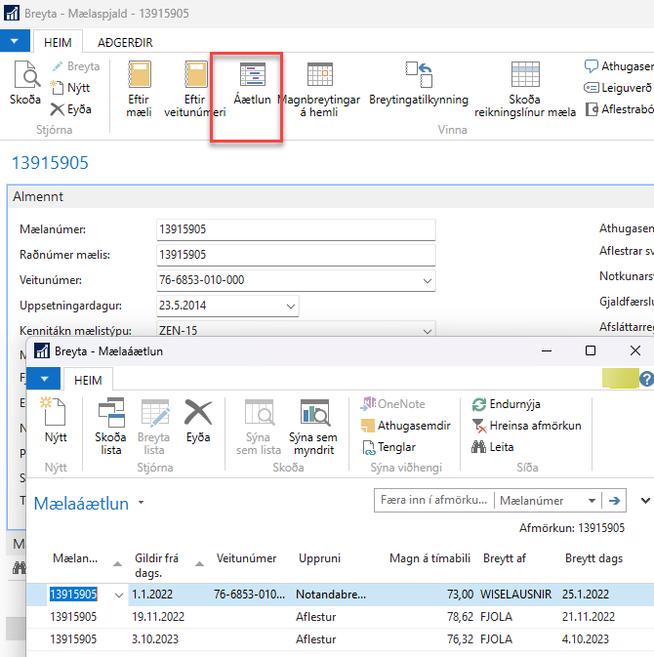Image resolution: width=654 pixels, height=657 pixels.
Task: Expand Mælaáætlun title dropdown arrow
Action: click(141, 504)
